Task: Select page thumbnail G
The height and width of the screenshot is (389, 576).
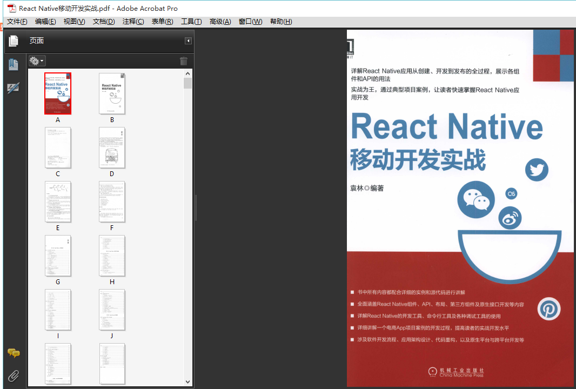Action: point(58,256)
